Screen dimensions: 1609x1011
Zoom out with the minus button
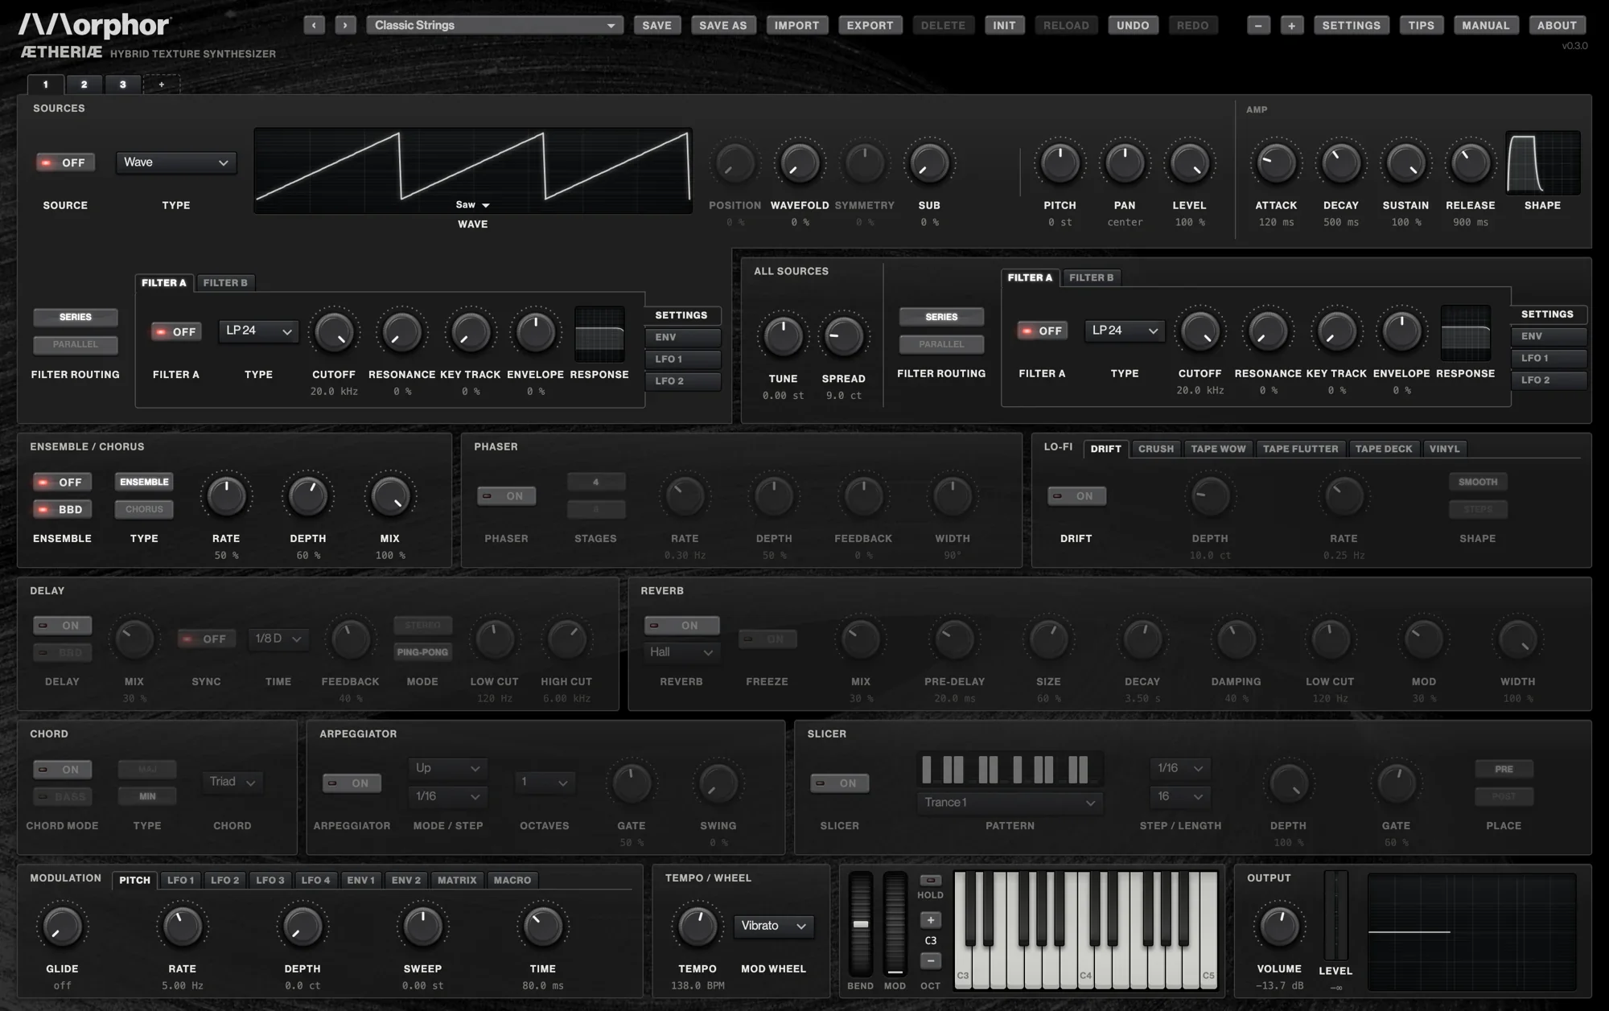pyautogui.click(x=1258, y=25)
